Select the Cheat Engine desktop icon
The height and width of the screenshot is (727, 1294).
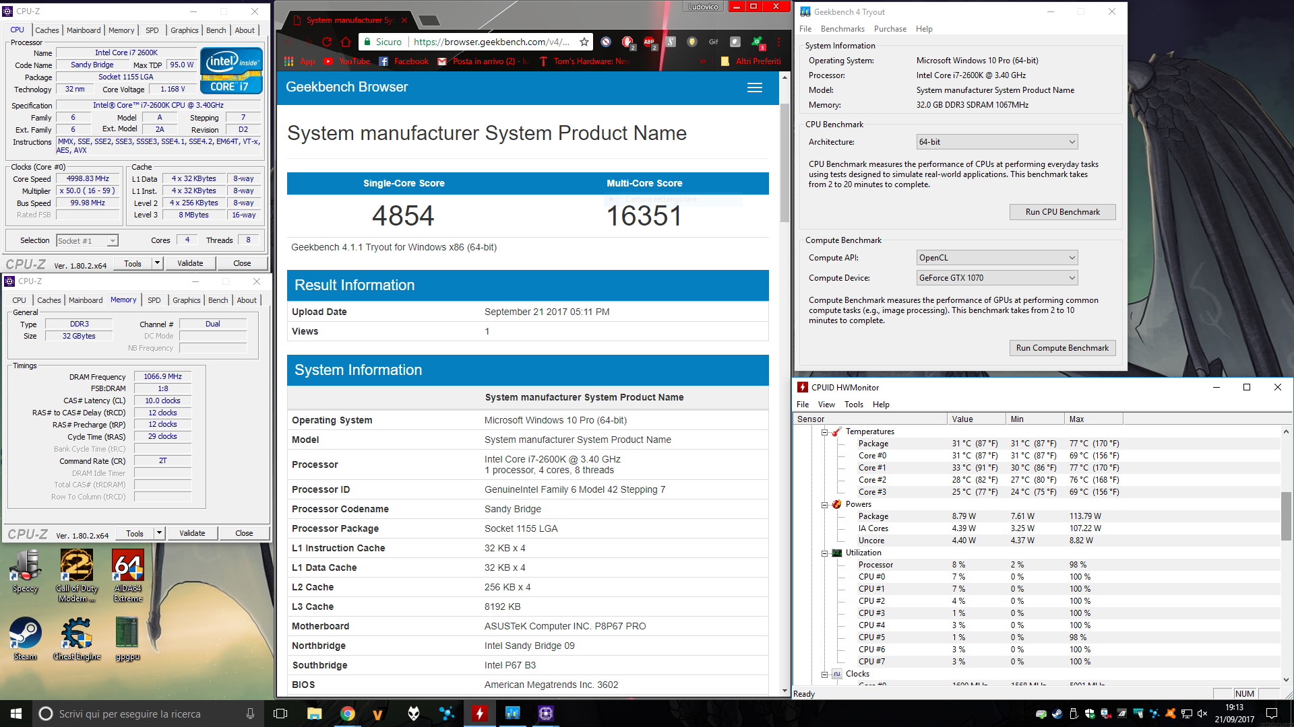click(x=77, y=639)
